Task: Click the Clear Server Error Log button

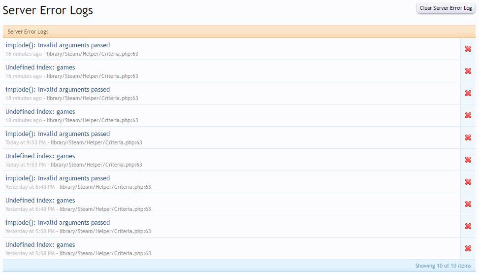Action: [x=446, y=8]
